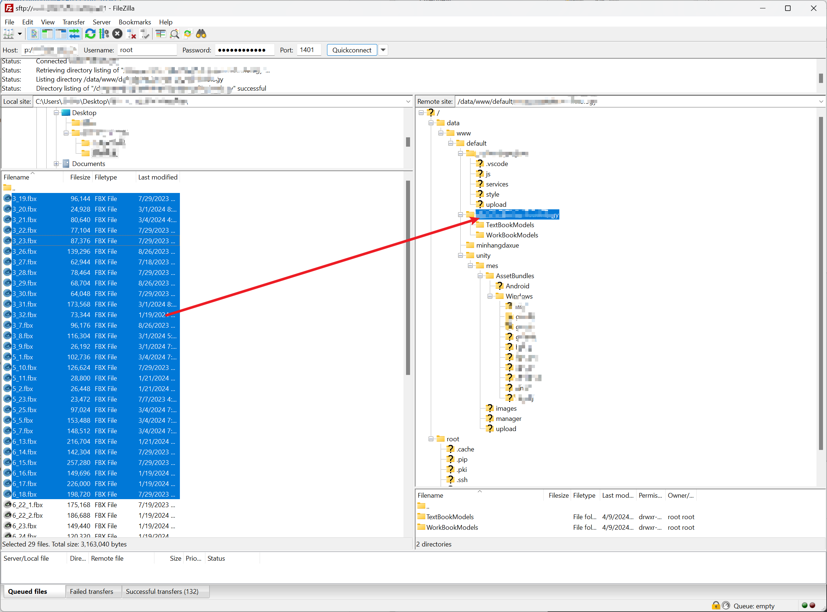The image size is (827, 612).
Task: Focus the Password field
Action: pyautogui.click(x=245, y=50)
